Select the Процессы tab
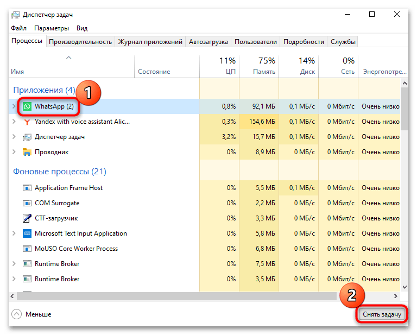Image resolution: width=417 pixels, height=335 pixels. coord(27,41)
